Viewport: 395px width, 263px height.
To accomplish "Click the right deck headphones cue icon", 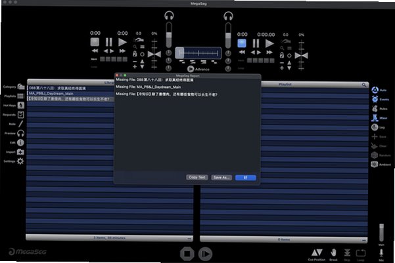I will tap(228, 16).
